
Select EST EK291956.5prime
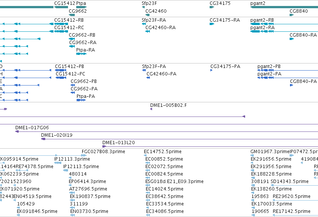271,167
